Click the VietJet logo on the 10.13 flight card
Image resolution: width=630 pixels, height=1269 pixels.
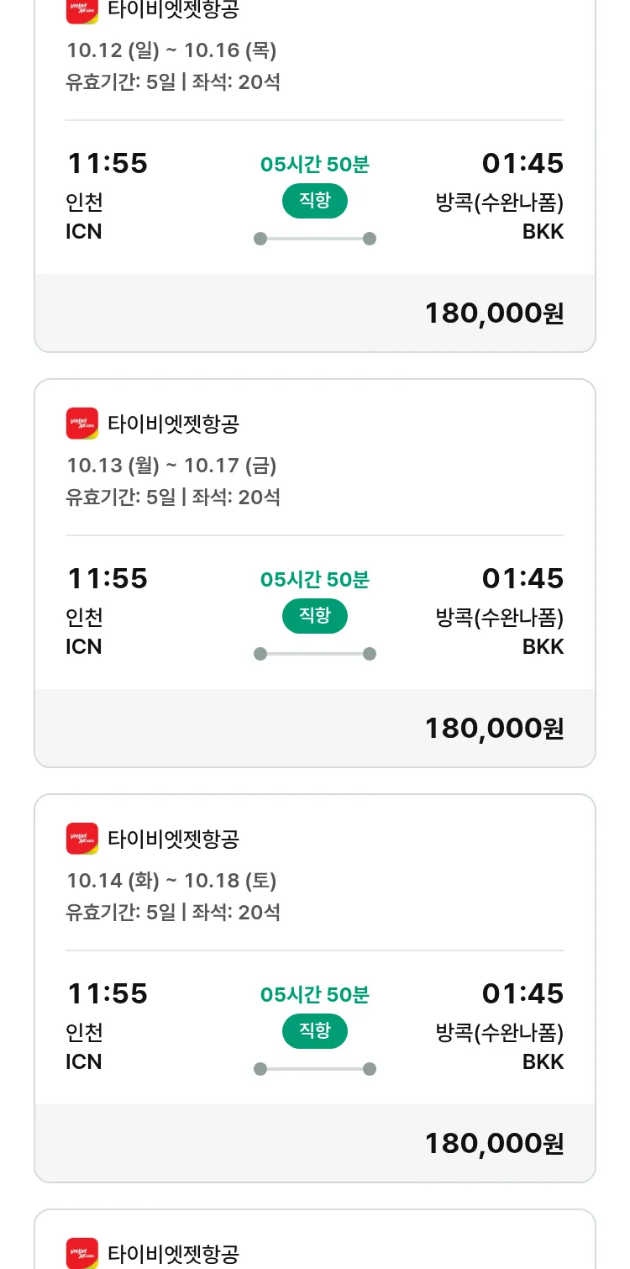click(81, 423)
